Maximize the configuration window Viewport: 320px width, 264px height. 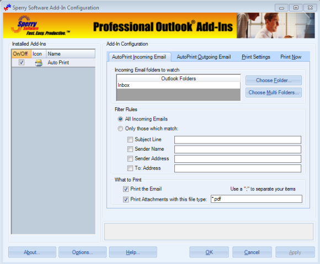tap(296, 8)
